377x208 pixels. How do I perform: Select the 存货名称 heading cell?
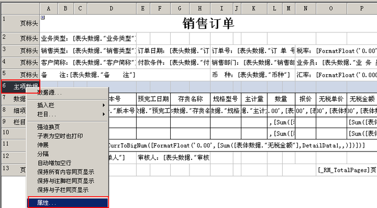(x=190, y=99)
